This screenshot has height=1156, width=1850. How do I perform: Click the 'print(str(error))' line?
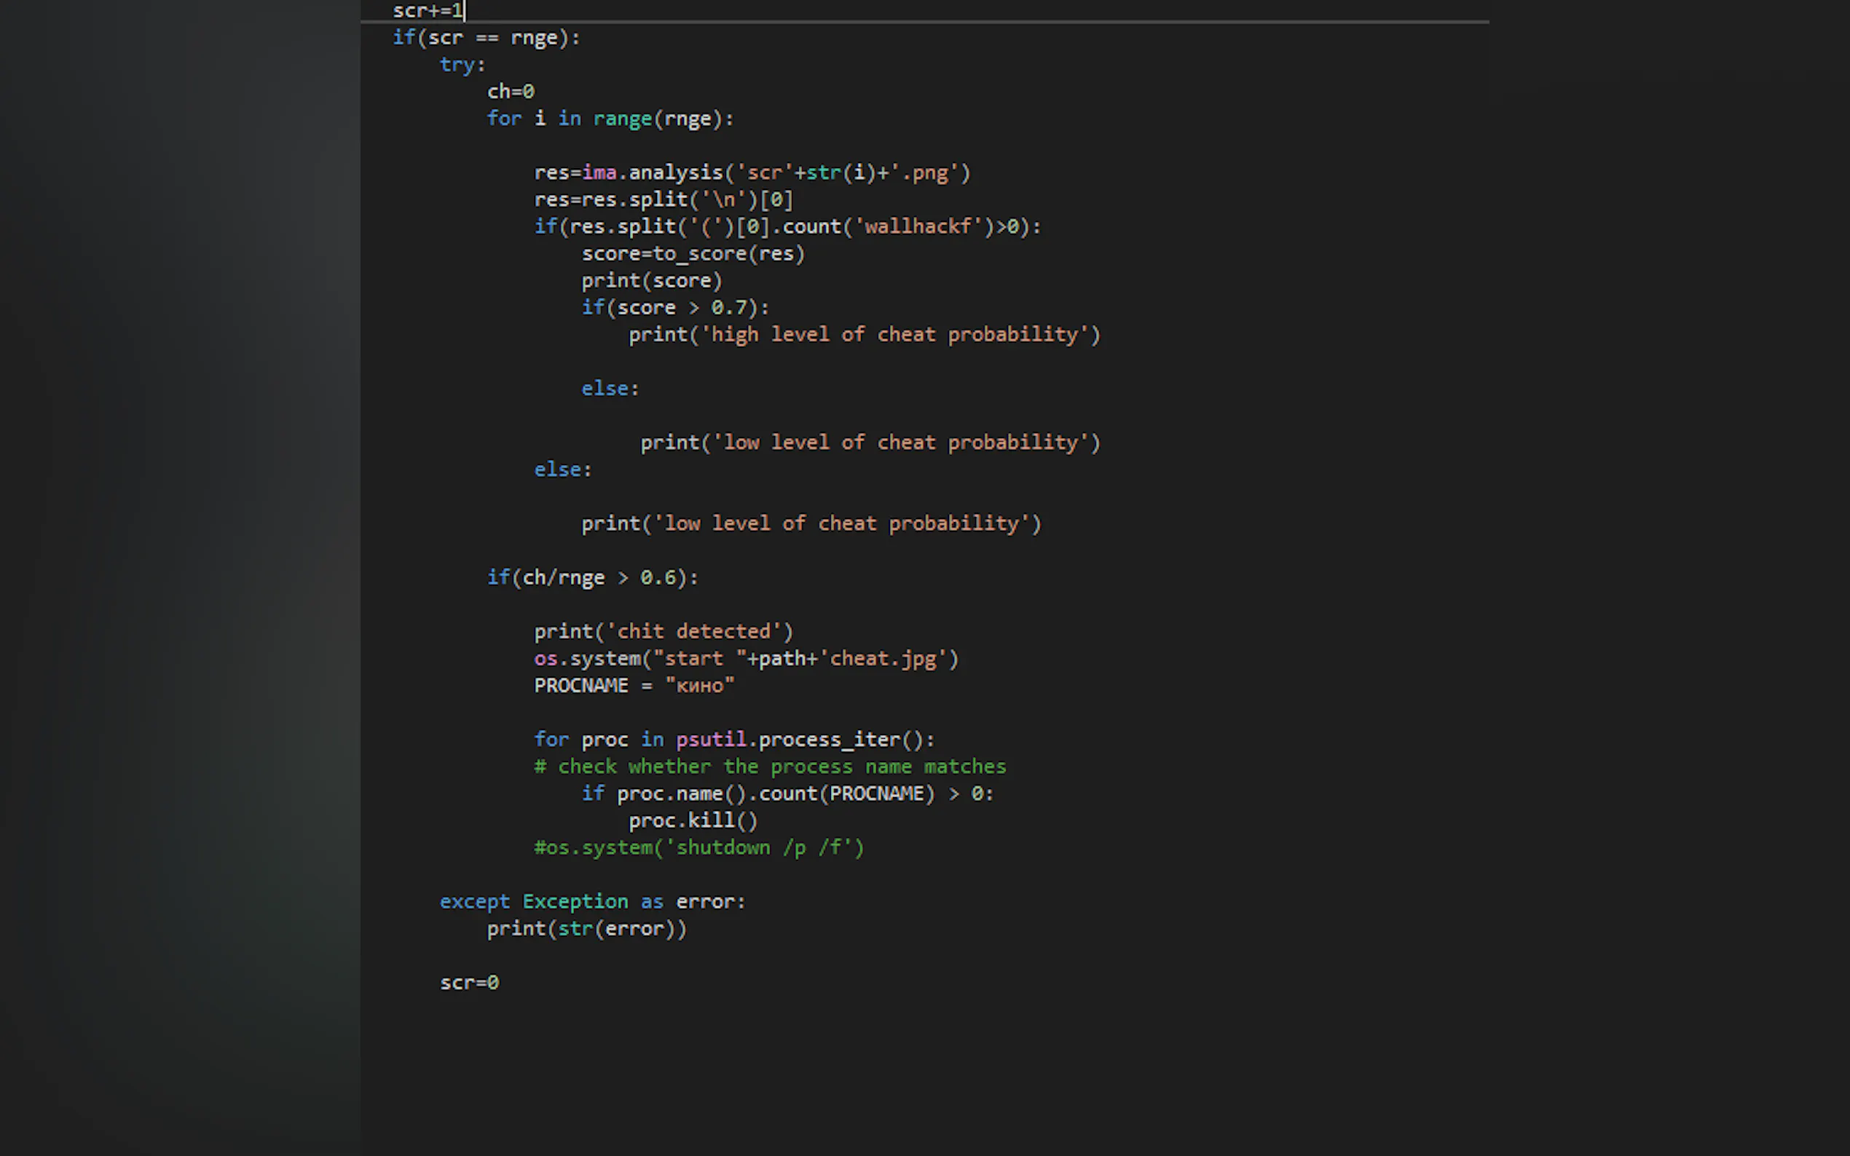(587, 929)
